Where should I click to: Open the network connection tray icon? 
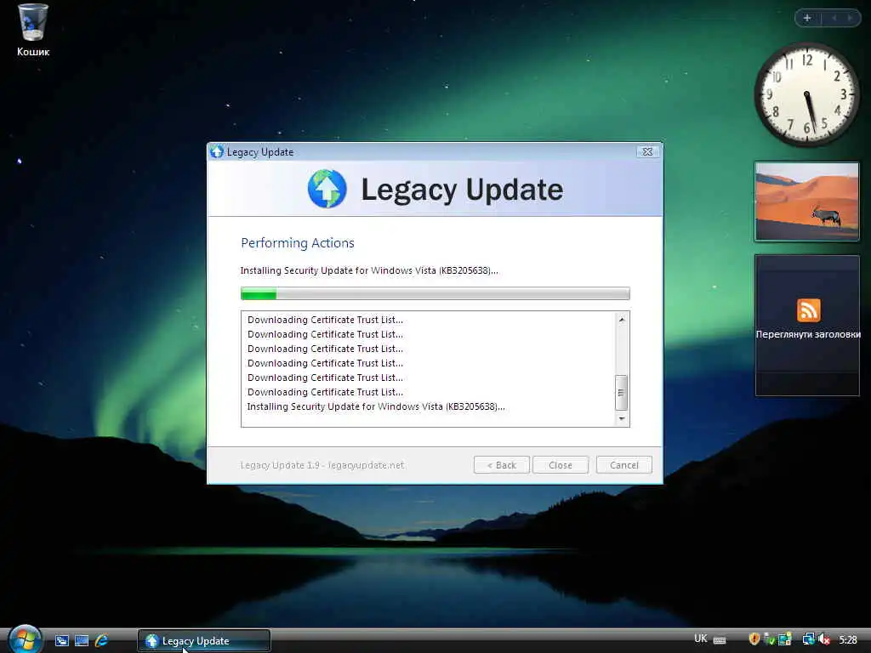[x=808, y=639]
